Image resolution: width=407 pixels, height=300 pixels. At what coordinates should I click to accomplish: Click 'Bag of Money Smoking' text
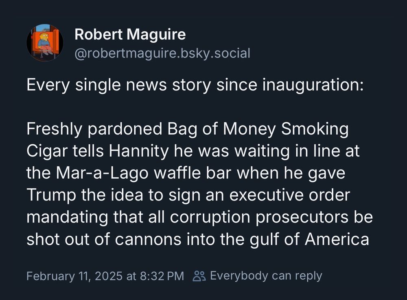[258, 129]
